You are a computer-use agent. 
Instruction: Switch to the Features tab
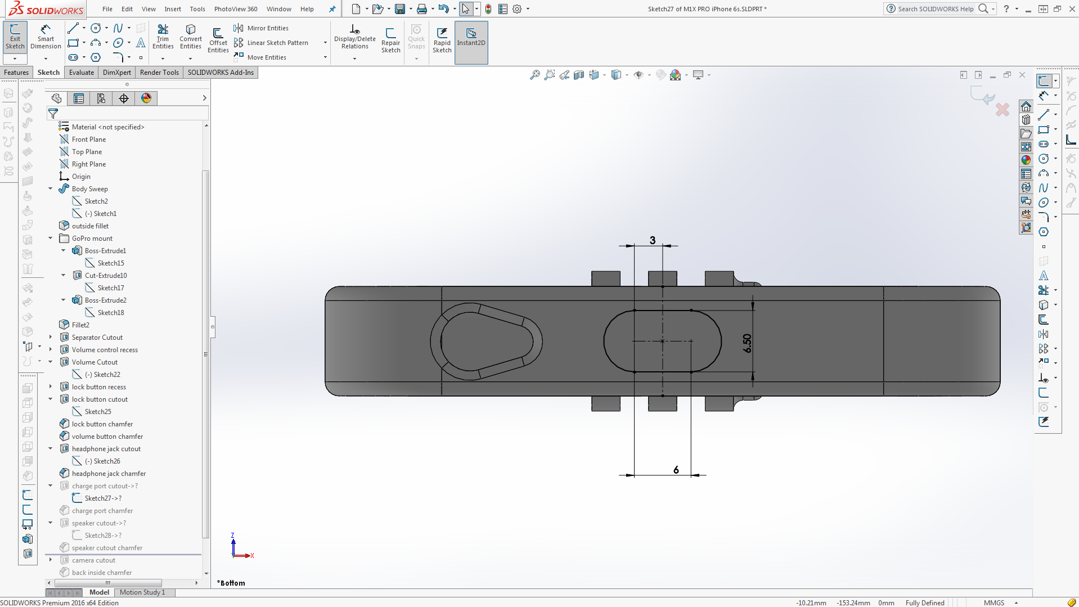point(16,73)
